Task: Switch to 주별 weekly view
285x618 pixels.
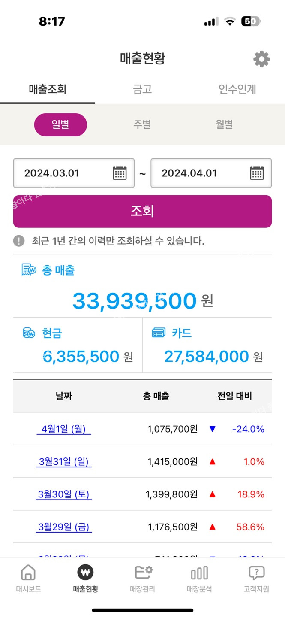Action: 142,125
